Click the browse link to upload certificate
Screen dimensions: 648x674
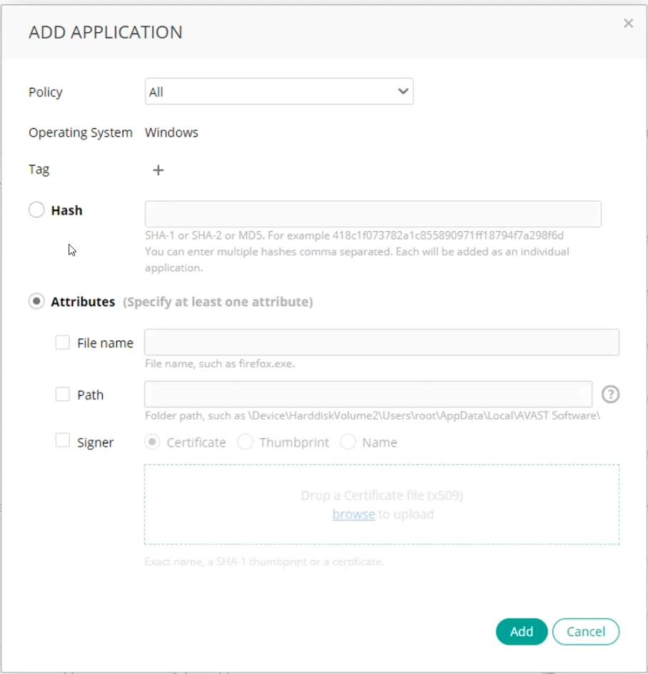click(x=354, y=515)
